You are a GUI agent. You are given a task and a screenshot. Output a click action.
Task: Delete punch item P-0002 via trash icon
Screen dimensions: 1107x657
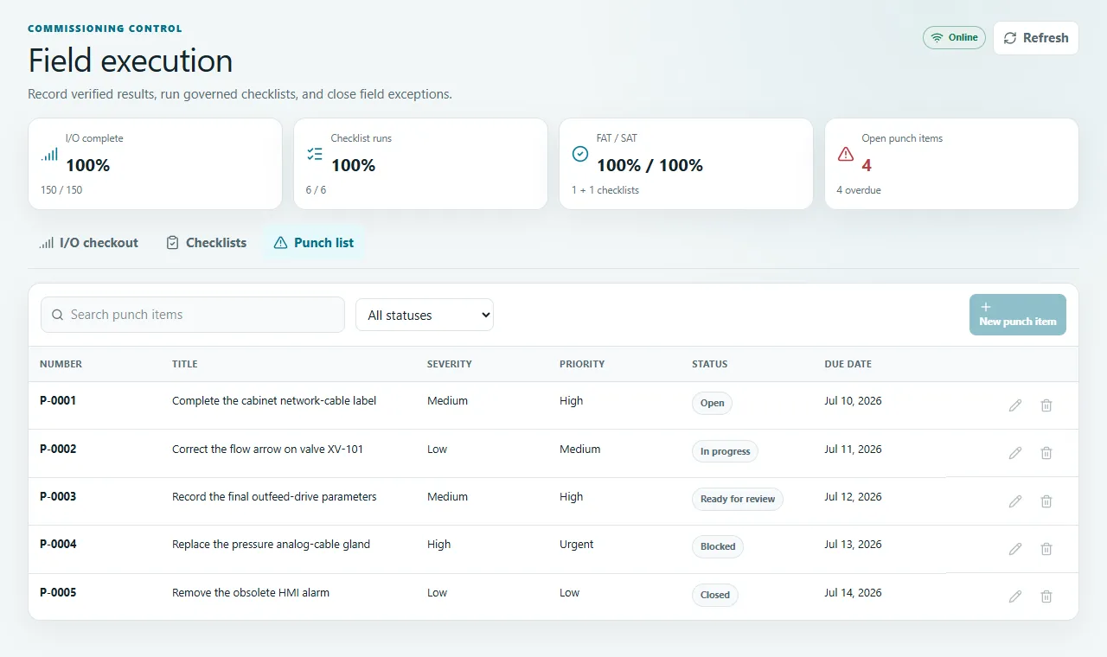click(x=1046, y=453)
